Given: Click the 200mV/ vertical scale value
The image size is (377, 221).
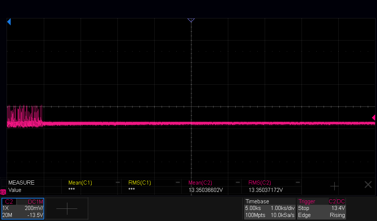Looking at the screenshot, I should tap(34, 208).
